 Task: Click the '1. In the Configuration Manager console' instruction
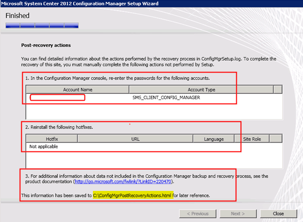tap(118, 78)
